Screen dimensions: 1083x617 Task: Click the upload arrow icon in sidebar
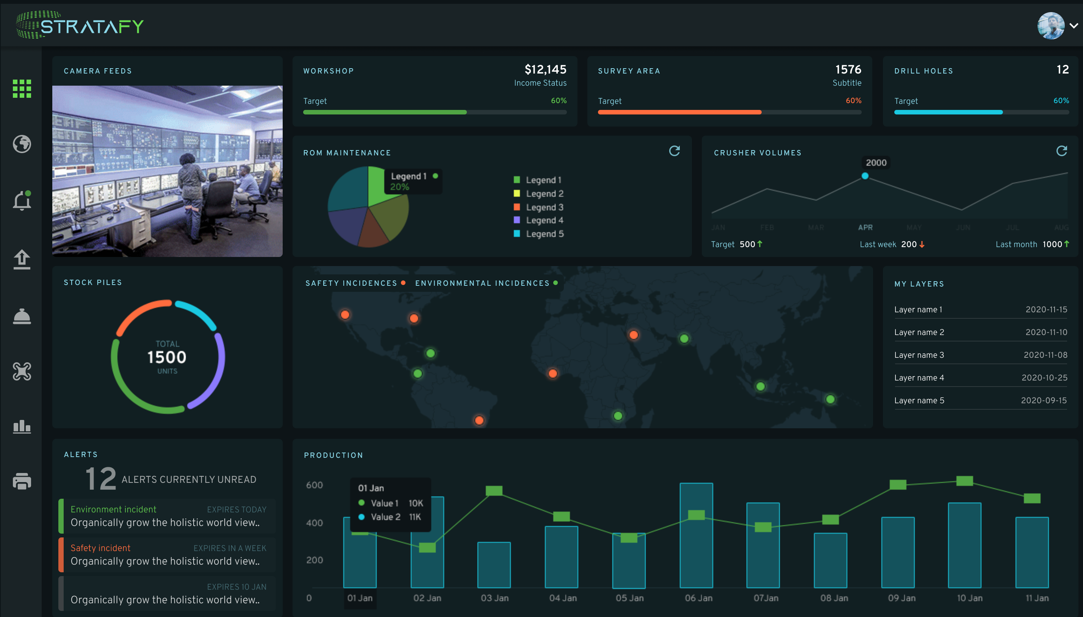(22, 259)
